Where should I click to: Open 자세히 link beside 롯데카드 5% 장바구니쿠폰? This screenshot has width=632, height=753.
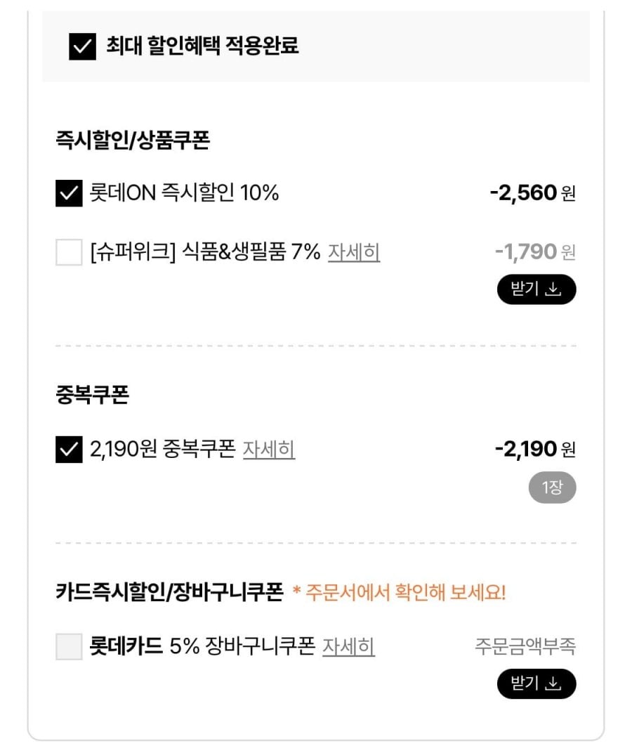tap(348, 647)
